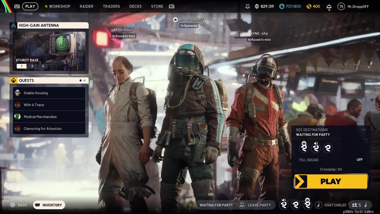Image resolution: width=380 pixels, height=214 pixels.
Task: Click the level 75 badge
Action: tap(341, 6)
